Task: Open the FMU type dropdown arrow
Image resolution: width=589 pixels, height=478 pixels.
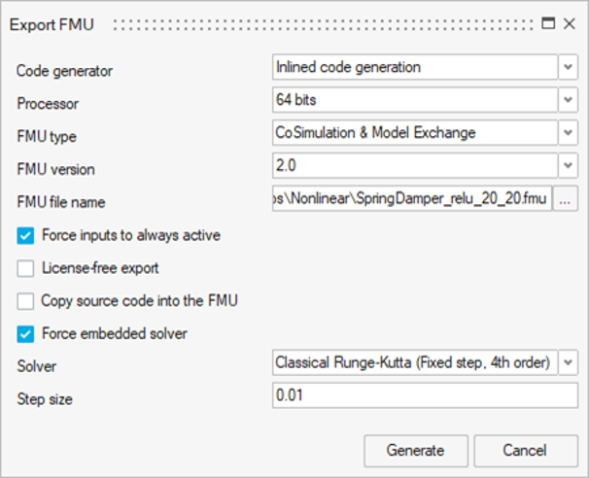Action: [568, 132]
